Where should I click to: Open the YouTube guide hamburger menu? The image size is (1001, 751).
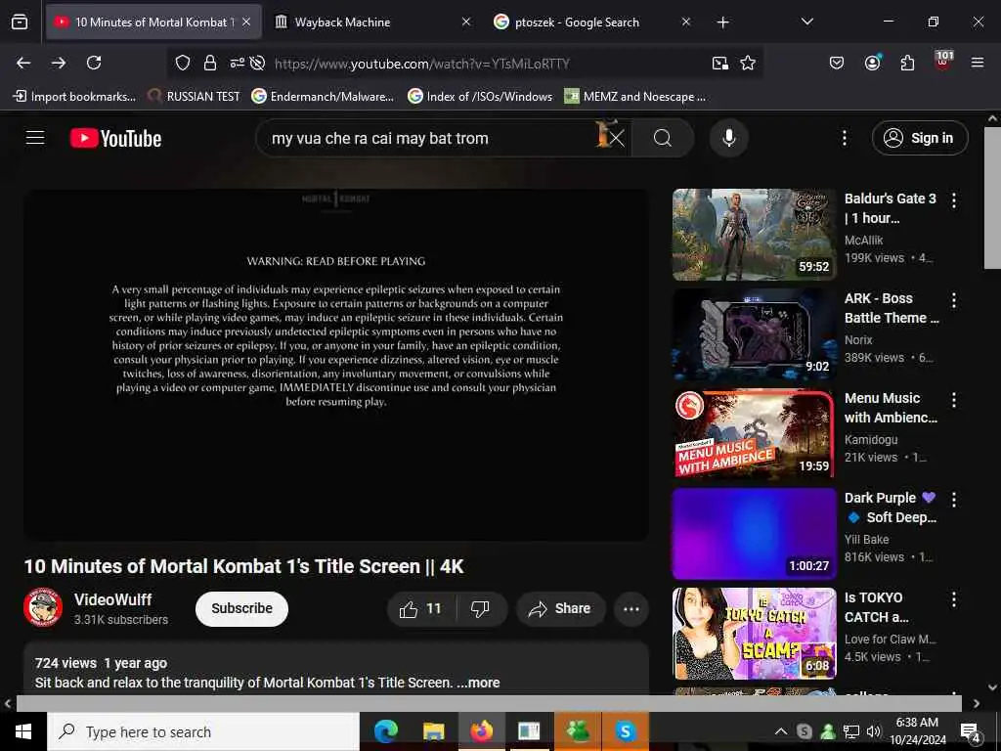click(35, 138)
